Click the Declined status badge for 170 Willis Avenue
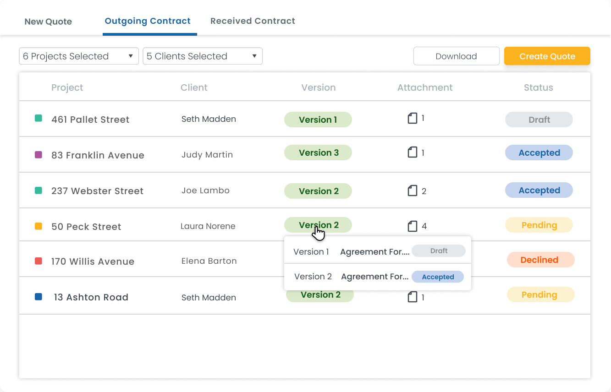Image resolution: width=611 pixels, height=392 pixels. tap(540, 260)
